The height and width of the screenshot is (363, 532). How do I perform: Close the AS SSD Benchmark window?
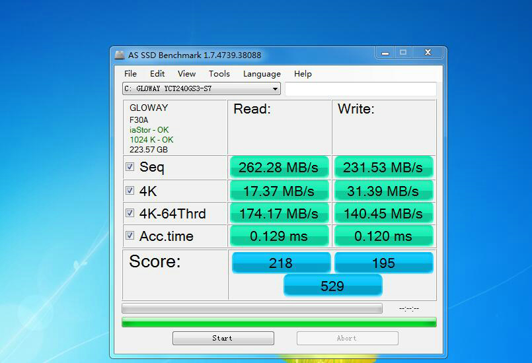[428, 53]
